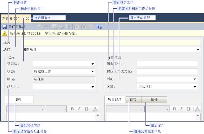Screen dimensions: 204x134
Task: Click the new linked work item toolbar icon
Action: click(x=54, y=27)
